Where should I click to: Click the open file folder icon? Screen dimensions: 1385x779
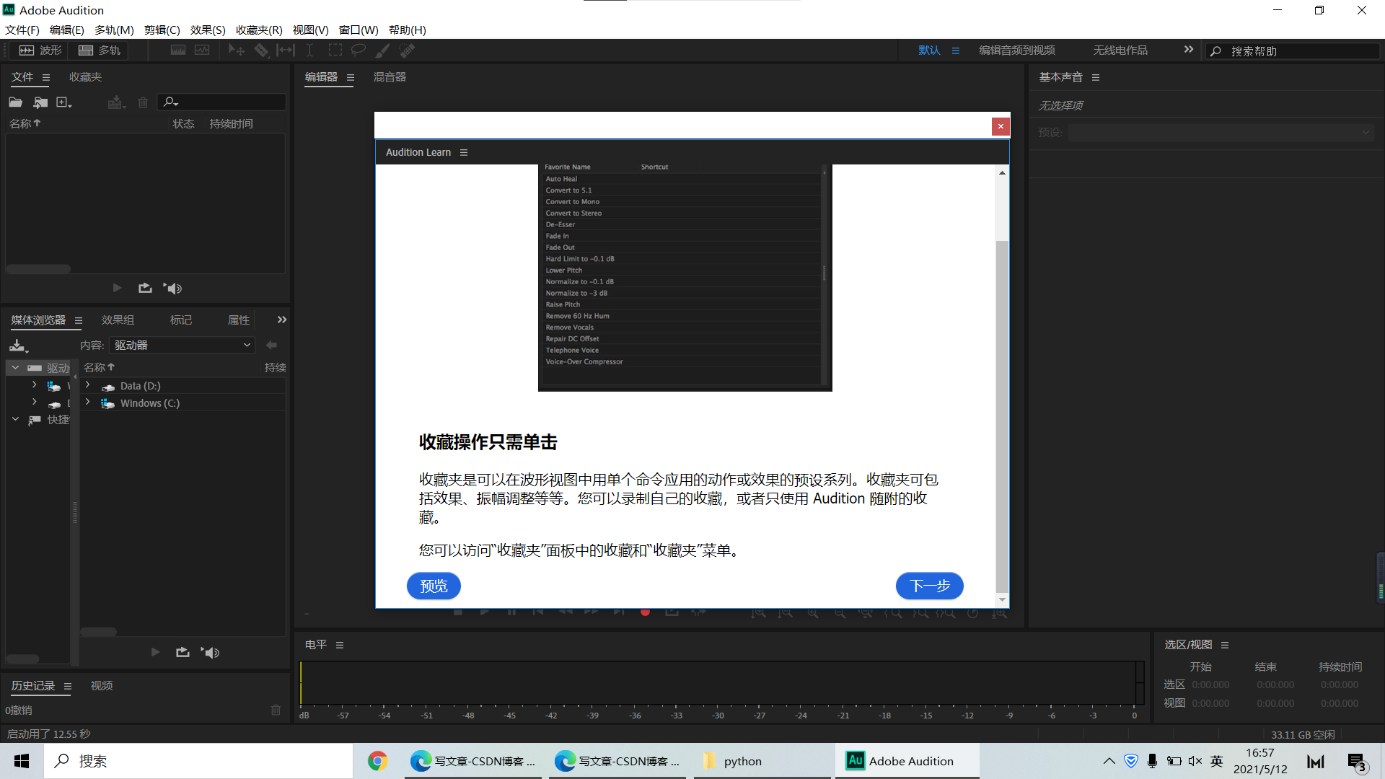coord(15,102)
